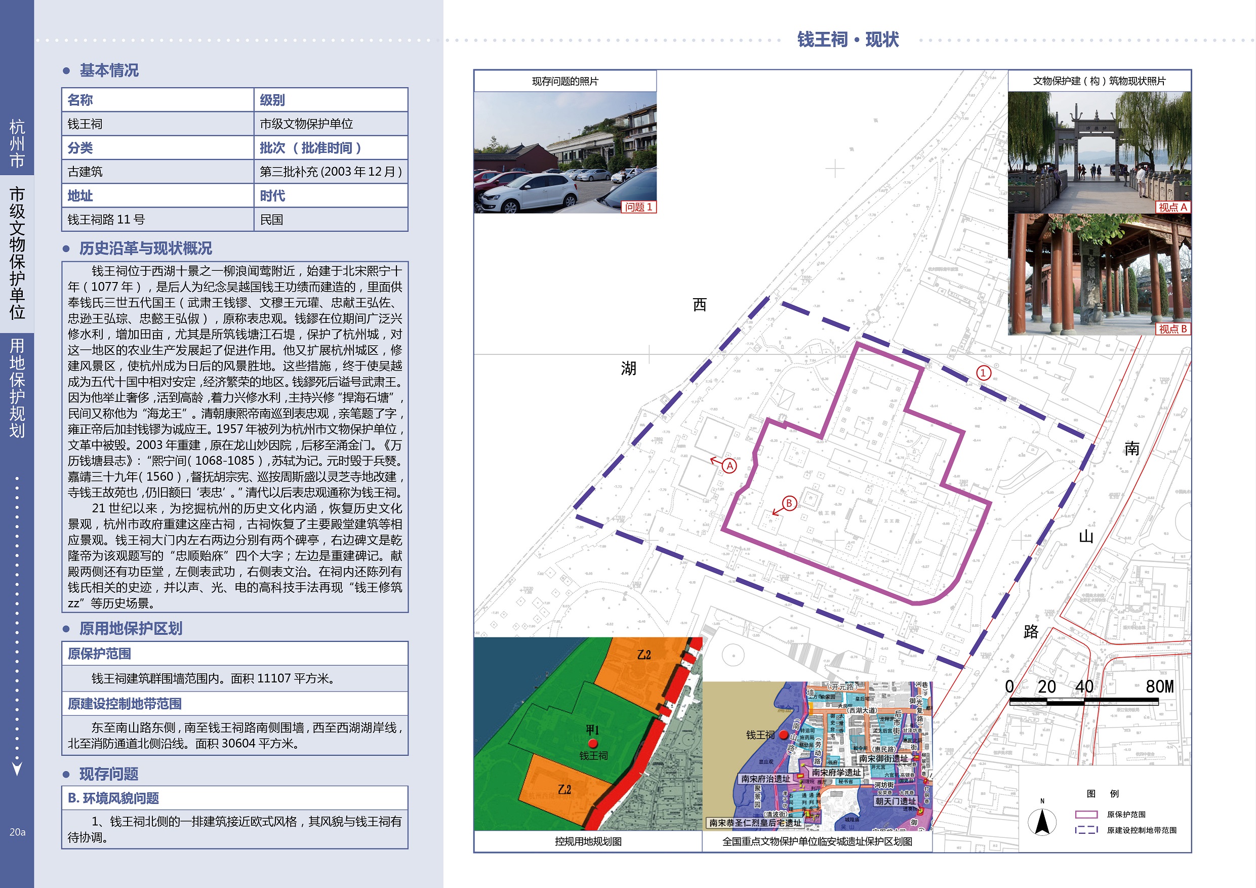Click the circled A viewpoint marker

pyautogui.click(x=729, y=466)
